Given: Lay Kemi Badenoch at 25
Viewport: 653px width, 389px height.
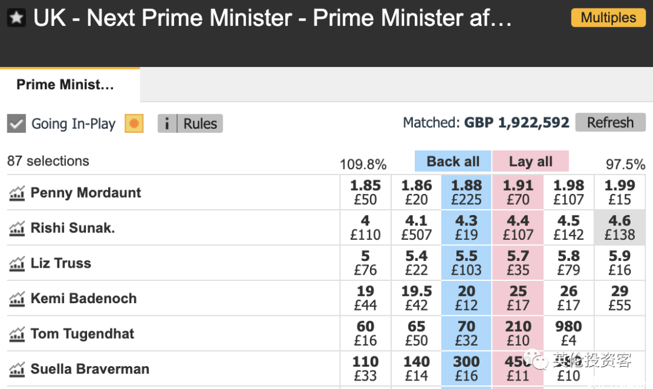Looking at the screenshot, I should [518, 298].
